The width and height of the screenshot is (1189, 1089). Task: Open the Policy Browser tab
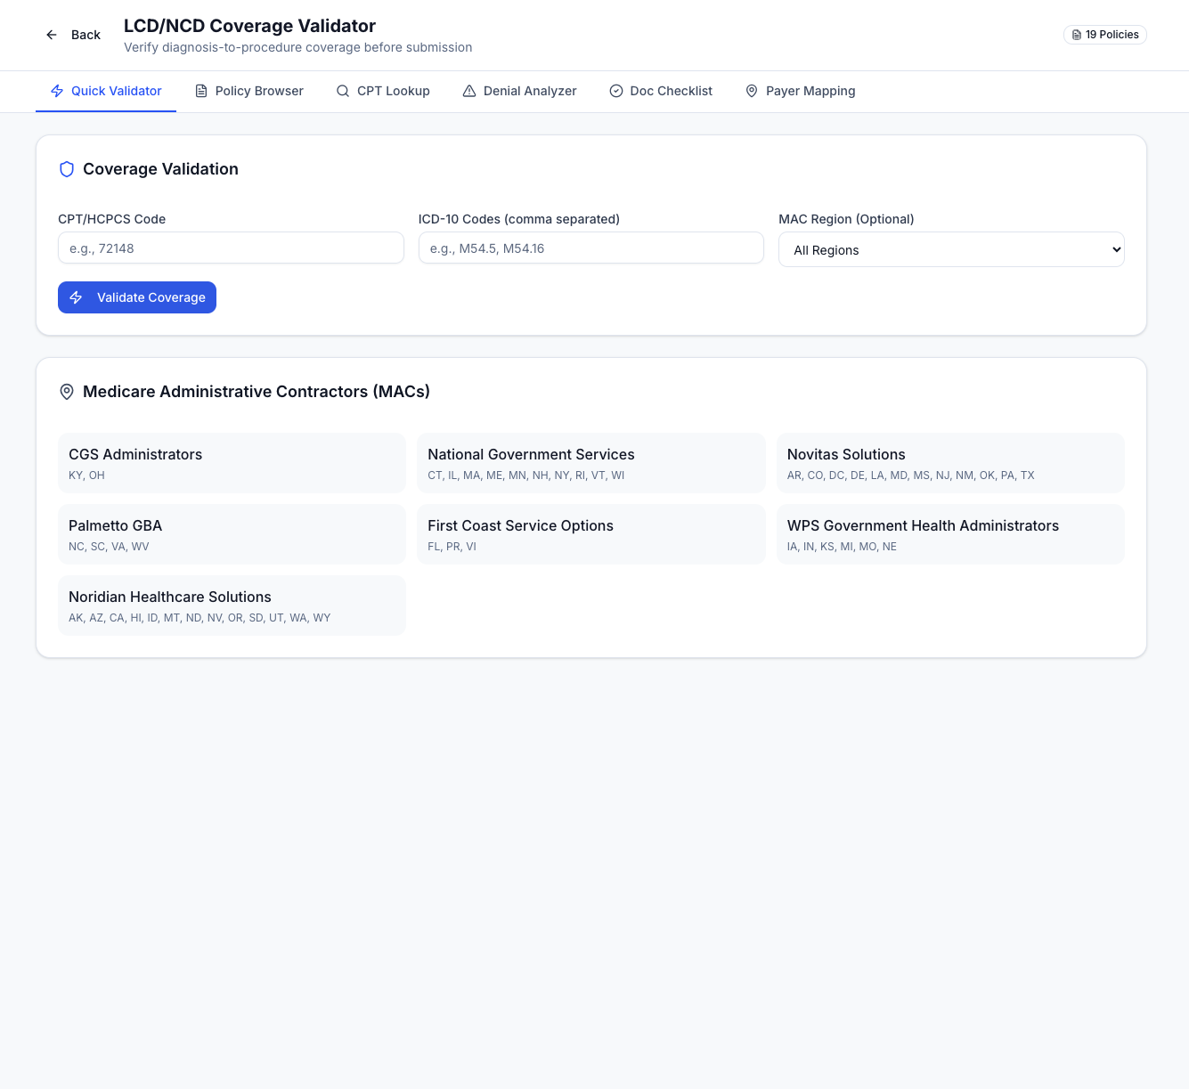point(249,91)
